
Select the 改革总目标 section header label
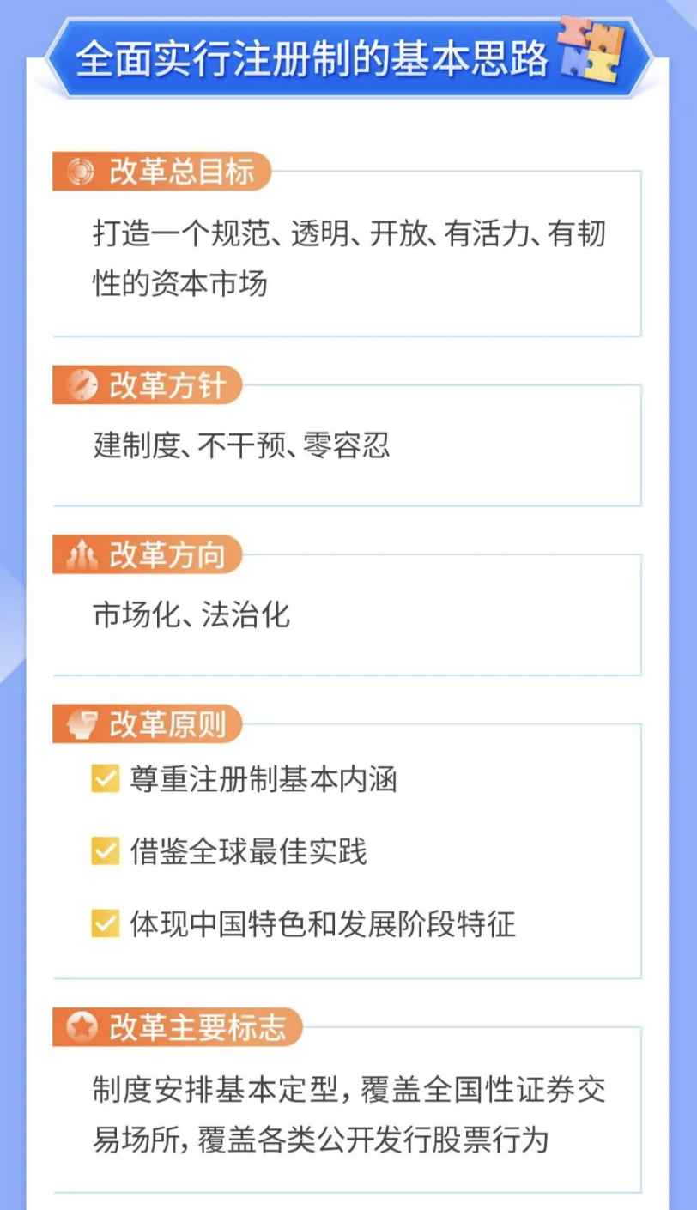point(182,172)
